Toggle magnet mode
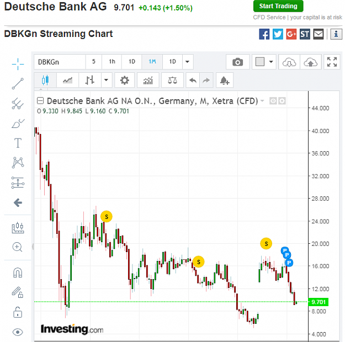345x342 pixels. [x=18, y=272]
